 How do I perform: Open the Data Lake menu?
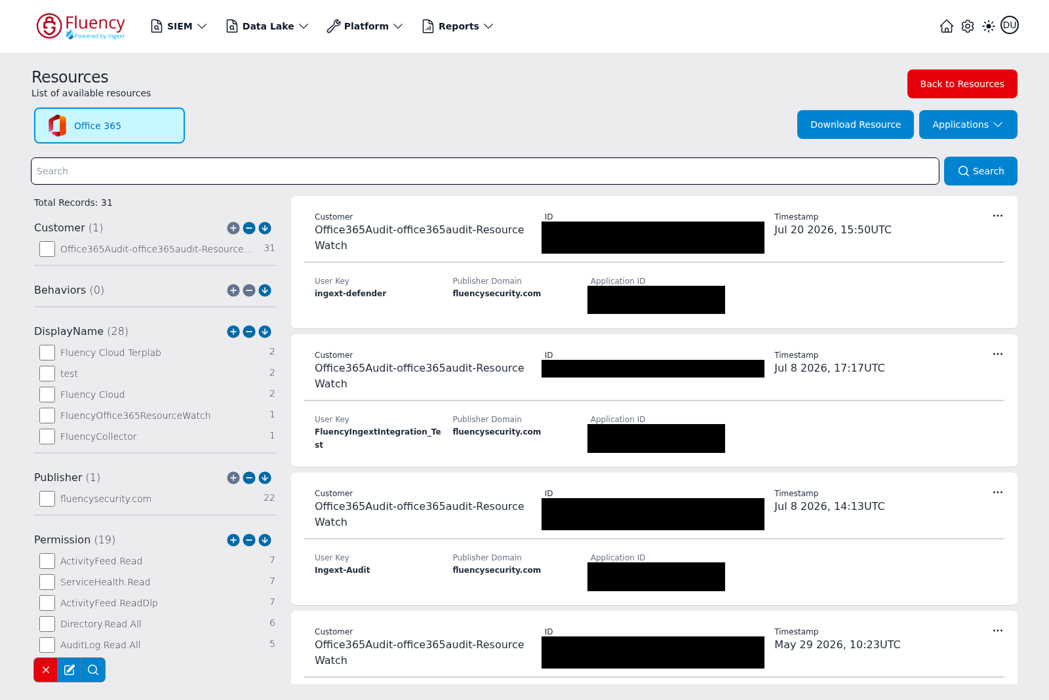[267, 26]
